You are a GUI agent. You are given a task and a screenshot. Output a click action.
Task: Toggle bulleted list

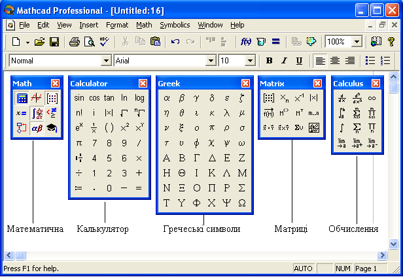pos(370,61)
